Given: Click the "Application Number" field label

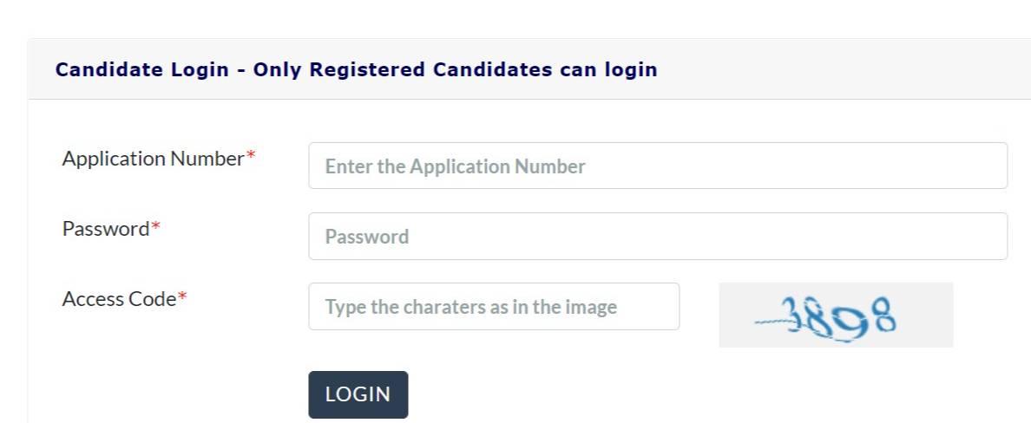Looking at the screenshot, I should tap(153, 159).
